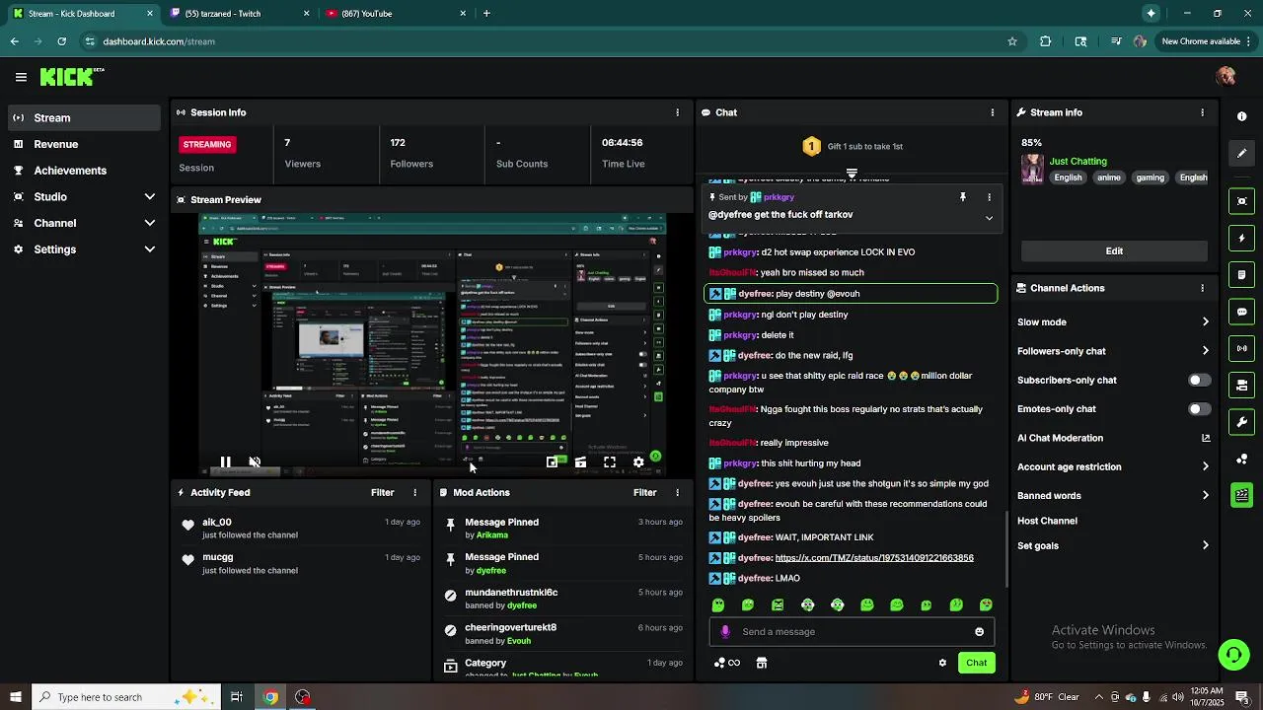Open Activity Feed three-dot menu
The image size is (1263, 710).
point(414,492)
